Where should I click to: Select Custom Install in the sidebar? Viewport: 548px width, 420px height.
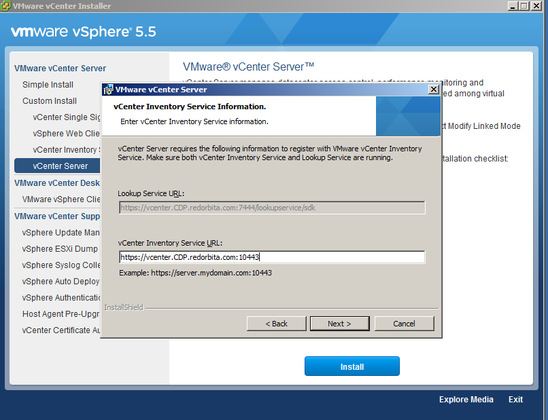coord(49,101)
